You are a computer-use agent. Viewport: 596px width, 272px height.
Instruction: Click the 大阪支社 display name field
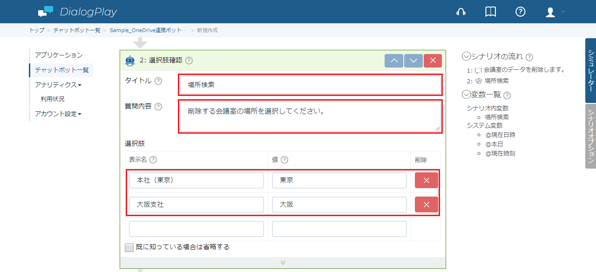coord(196,204)
